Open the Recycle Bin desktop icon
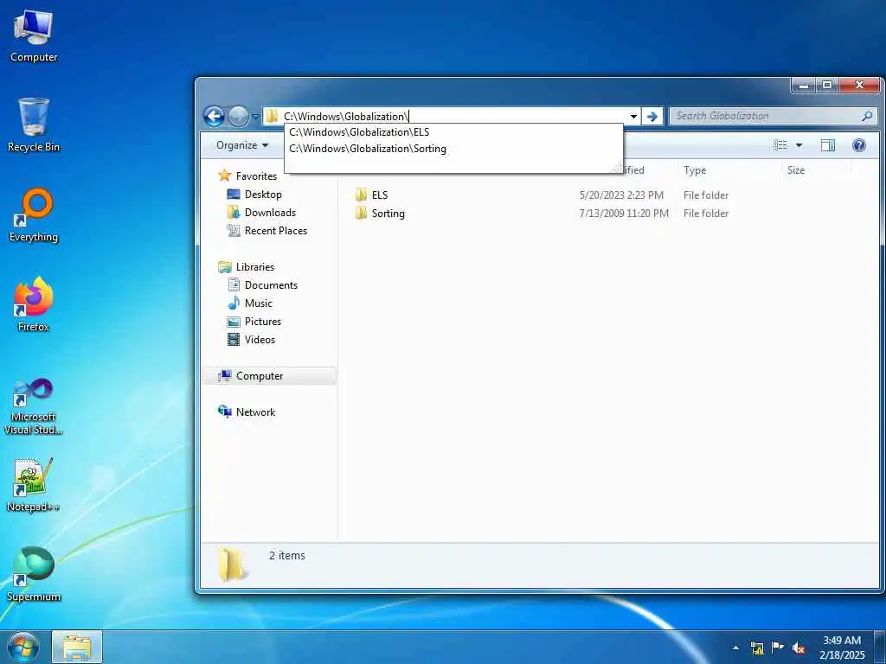 [34, 125]
